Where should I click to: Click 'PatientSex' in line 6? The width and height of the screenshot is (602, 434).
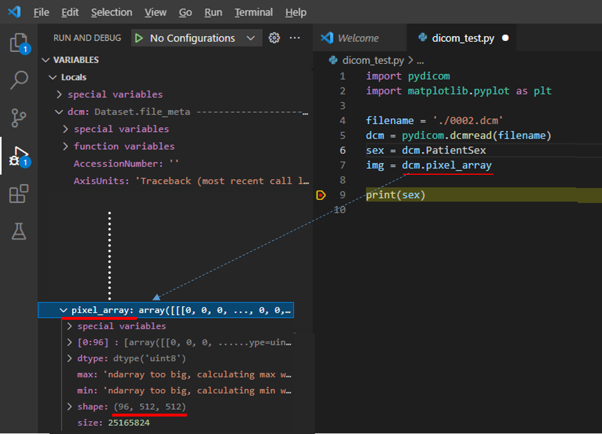click(x=456, y=150)
